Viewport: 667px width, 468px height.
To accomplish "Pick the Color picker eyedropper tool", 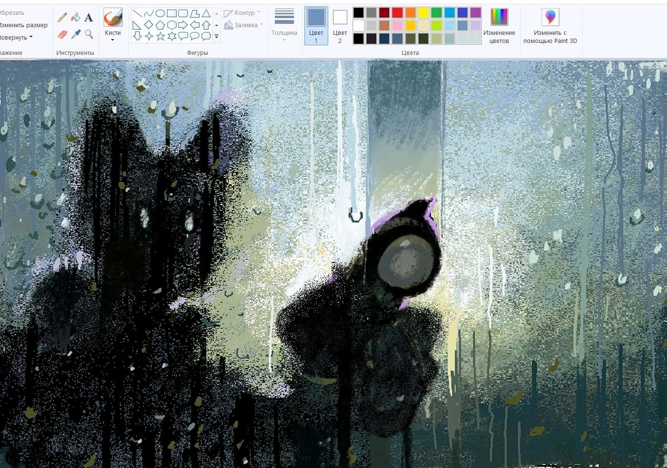I will (x=75, y=34).
